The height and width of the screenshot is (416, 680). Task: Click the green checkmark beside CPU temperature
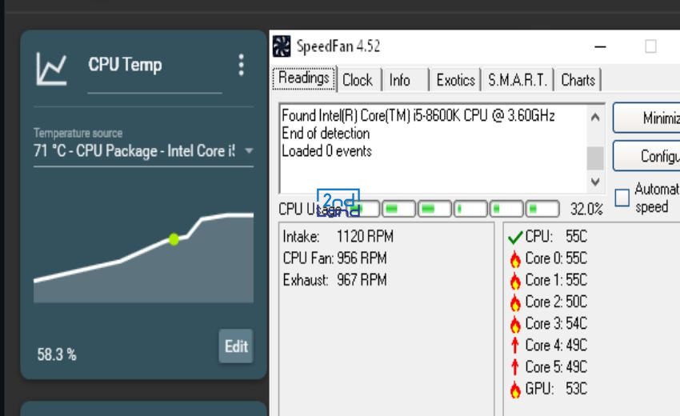pyautogui.click(x=516, y=238)
